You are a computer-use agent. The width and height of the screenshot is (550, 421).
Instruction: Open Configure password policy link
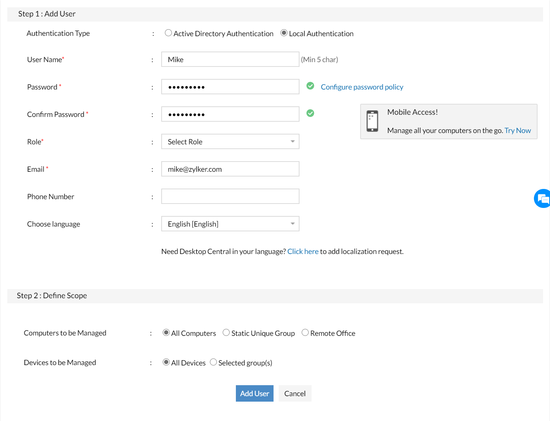(362, 87)
